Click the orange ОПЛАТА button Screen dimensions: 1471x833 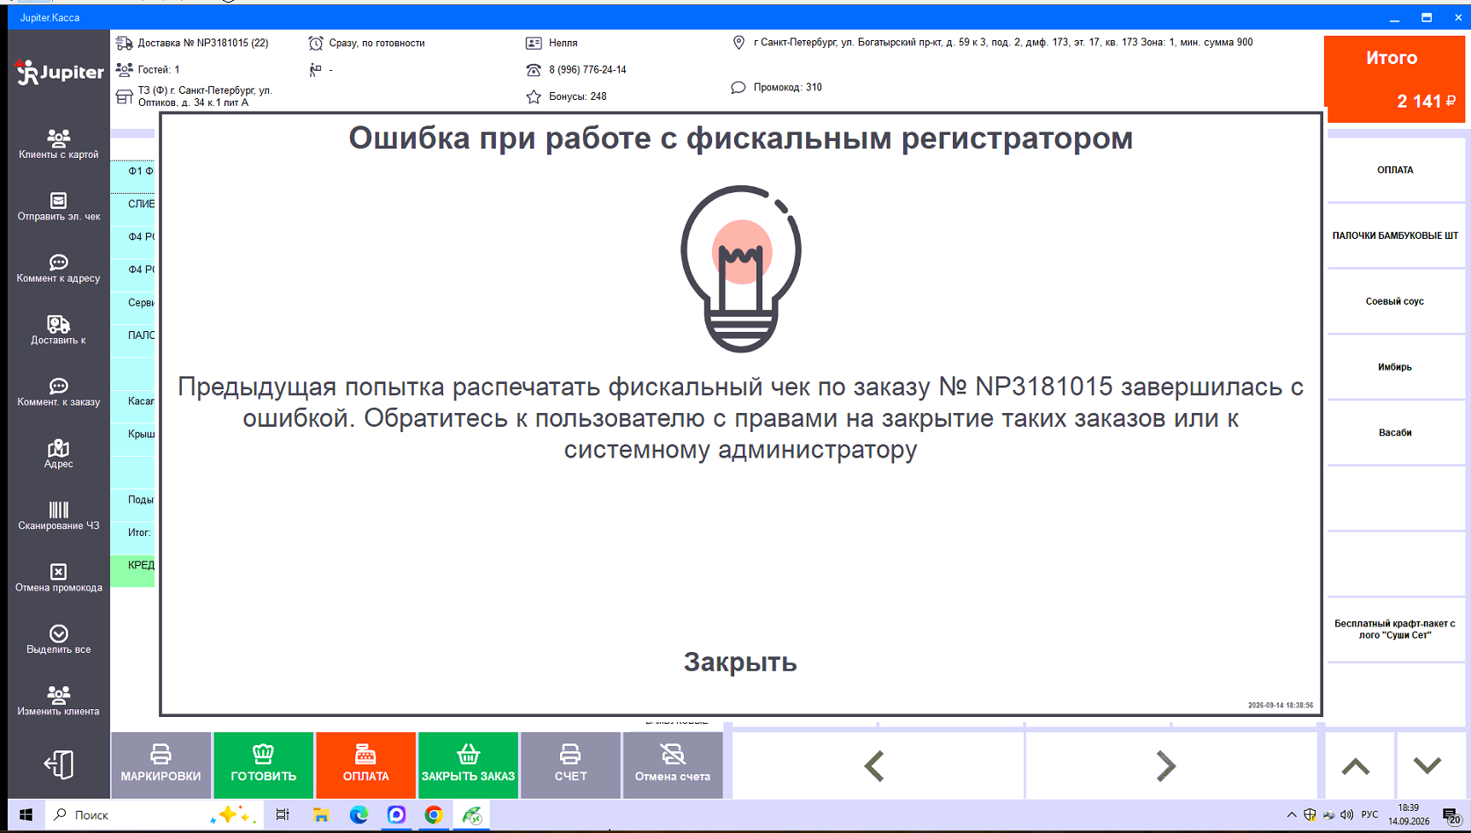(365, 765)
